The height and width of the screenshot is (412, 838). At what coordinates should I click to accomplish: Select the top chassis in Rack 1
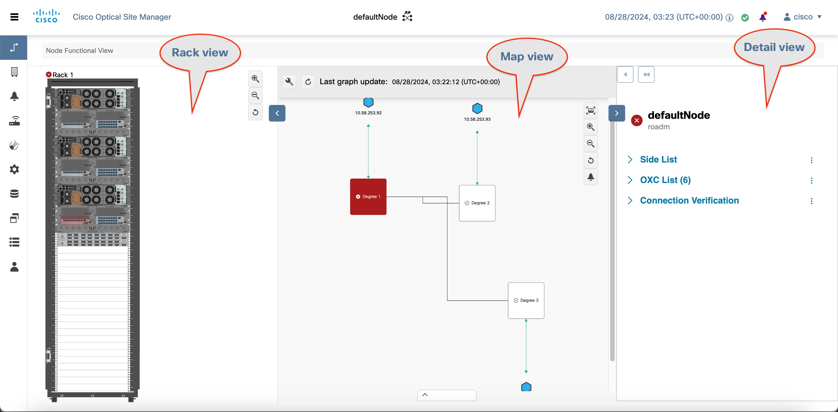coord(92,99)
